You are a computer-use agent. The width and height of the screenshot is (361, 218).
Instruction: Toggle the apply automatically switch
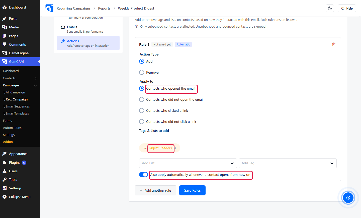[144, 175]
